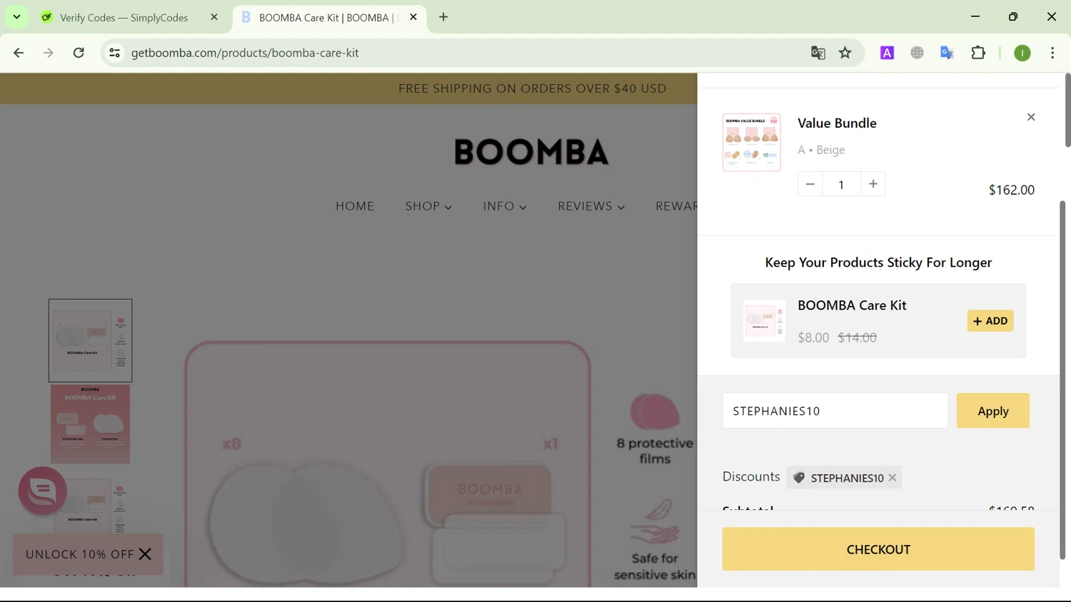Open the green profile avatar
Viewport: 1071px width, 602px height.
[x=1022, y=53]
